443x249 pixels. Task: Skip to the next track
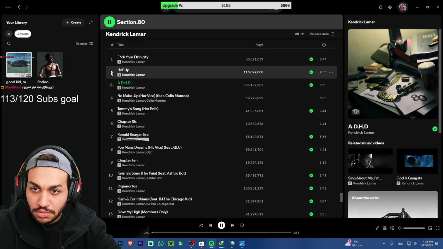click(233, 225)
